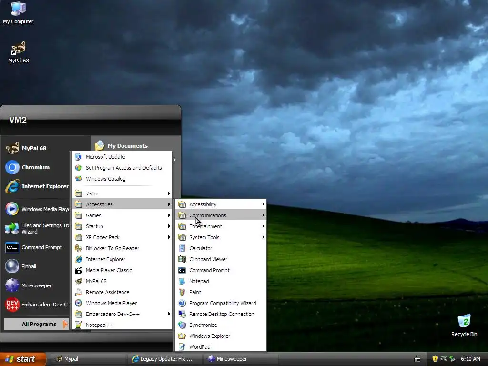Open Synchronize
The image size is (488, 366).
[x=221, y=325]
